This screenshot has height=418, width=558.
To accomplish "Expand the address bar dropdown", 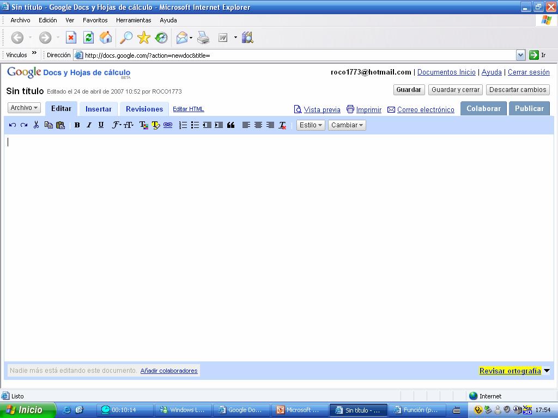I will pos(520,55).
